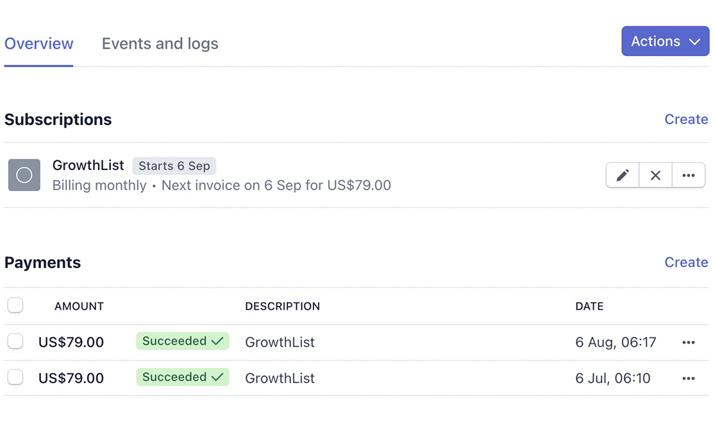Open the Events and logs tab

point(160,44)
